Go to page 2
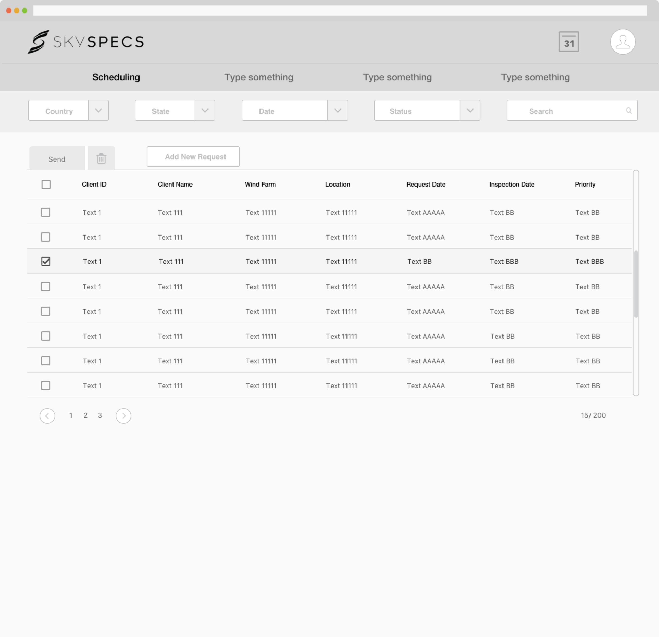Viewport: 659px width, 637px height. click(85, 416)
